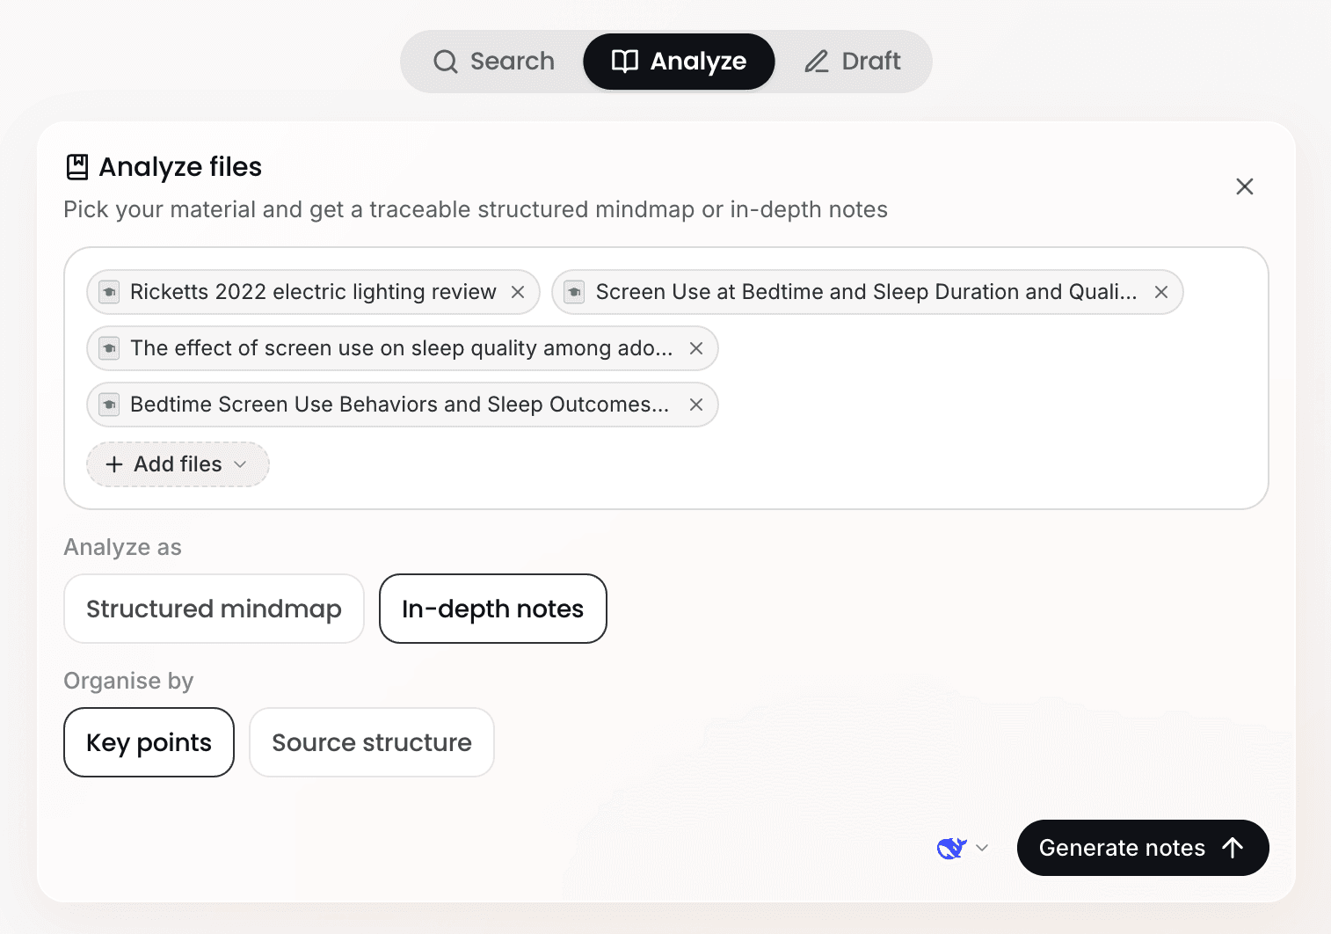Click Bedtime Screen Use Behaviors title text
Viewport: 1331px width, 934px height.
point(400,405)
